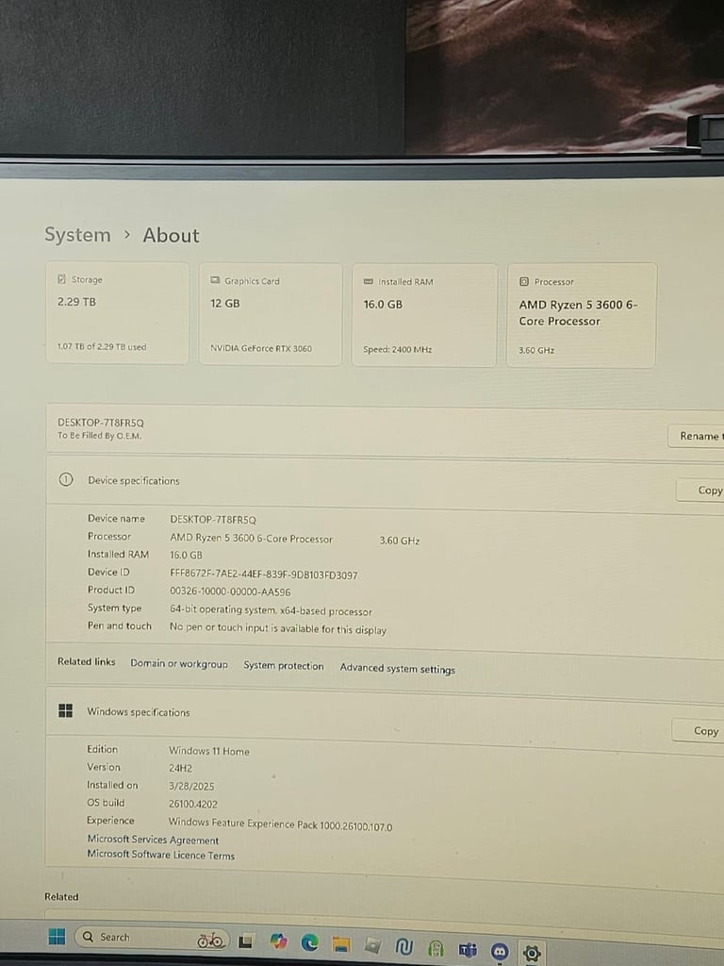Copy the device specifications
724x966 pixels.
click(700, 490)
